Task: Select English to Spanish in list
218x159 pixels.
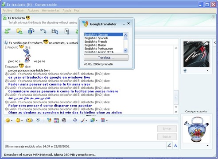Action: tap(103, 38)
